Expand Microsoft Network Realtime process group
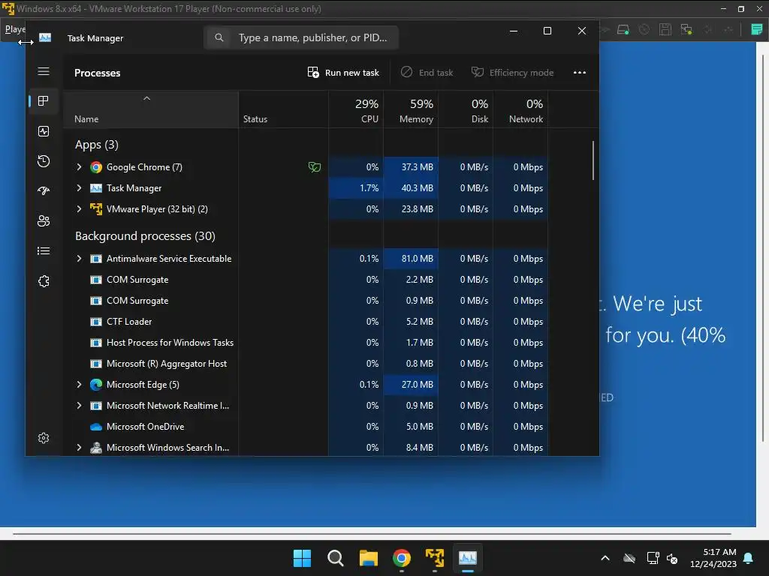This screenshot has width=769, height=576. (x=79, y=406)
